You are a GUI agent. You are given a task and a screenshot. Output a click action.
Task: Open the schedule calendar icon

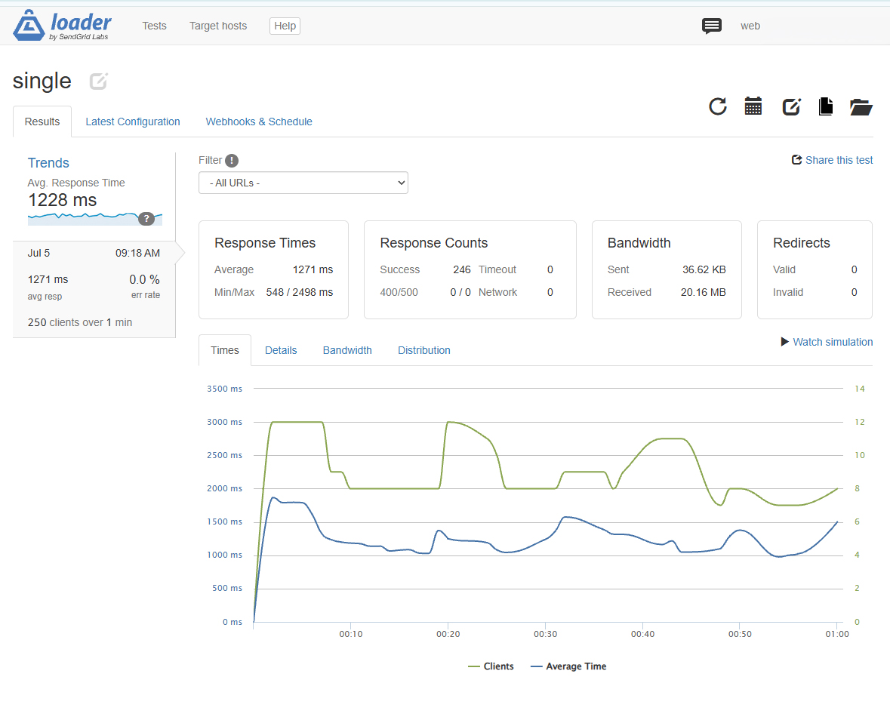pos(753,106)
